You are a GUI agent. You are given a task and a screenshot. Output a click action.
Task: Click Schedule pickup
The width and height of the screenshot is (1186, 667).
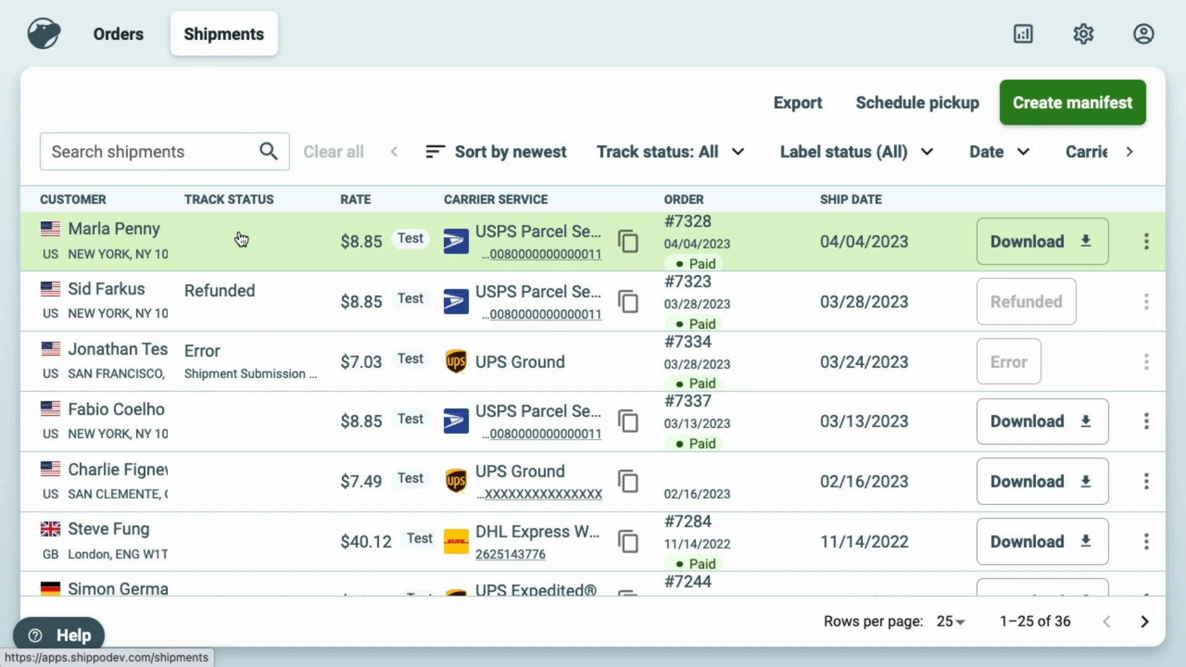(x=917, y=103)
